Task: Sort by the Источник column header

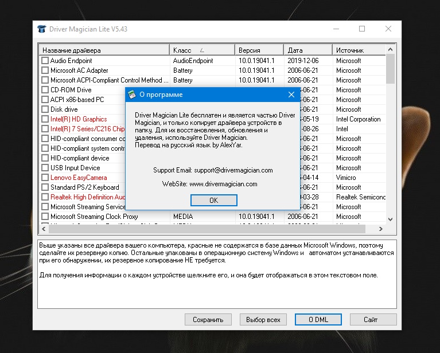Action: coord(359,50)
